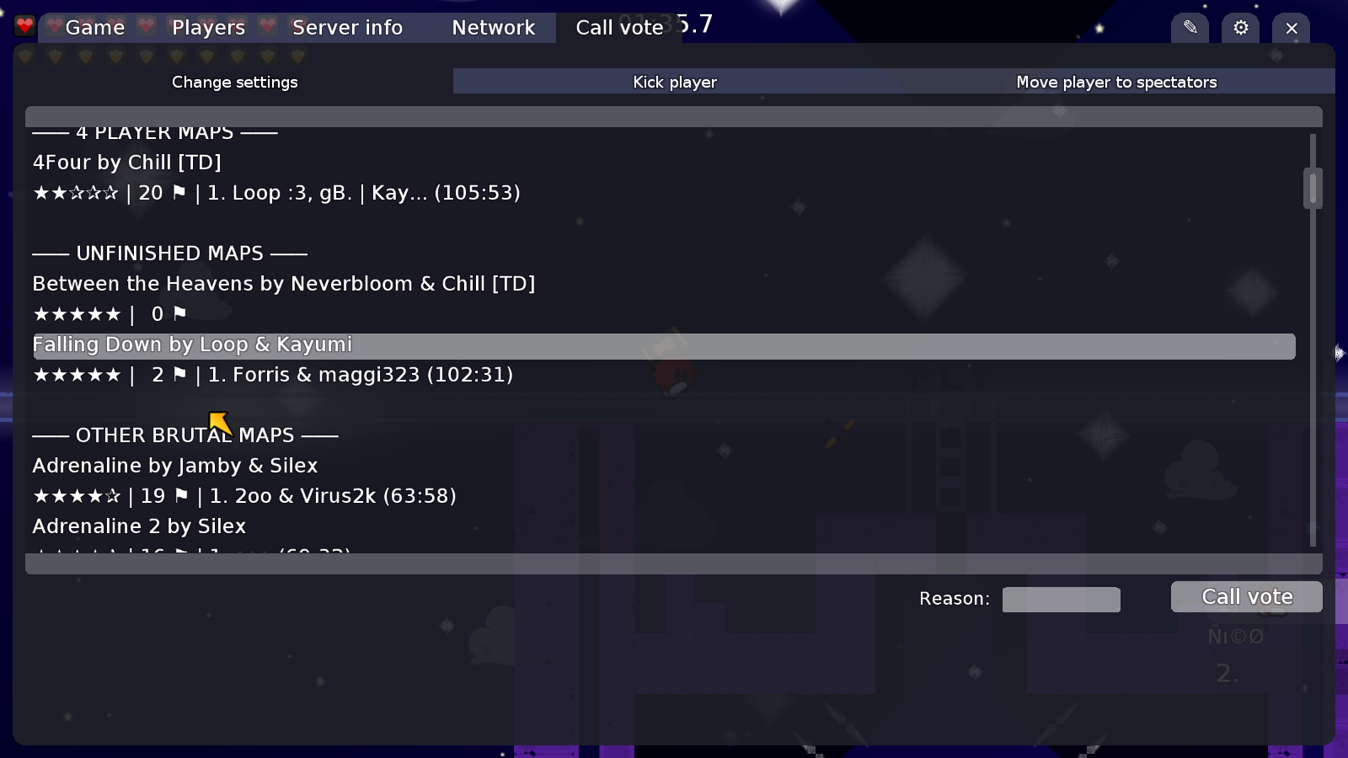The height and width of the screenshot is (758, 1348).
Task: Open the Players menu
Action: pos(207,28)
